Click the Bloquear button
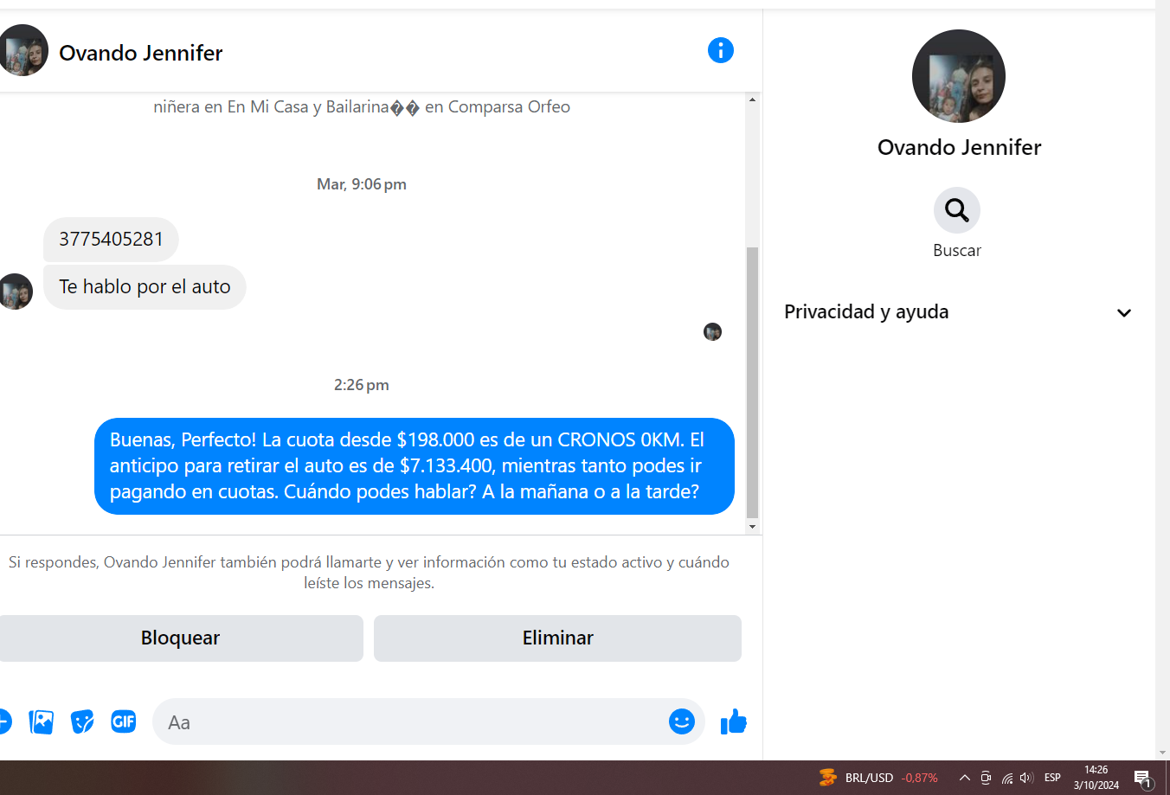This screenshot has width=1170, height=795. point(180,638)
